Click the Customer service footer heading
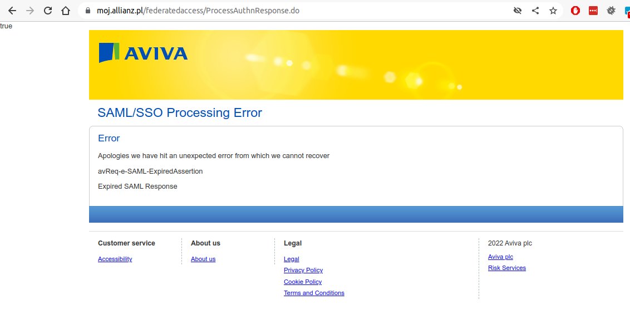 coord(126,243)
